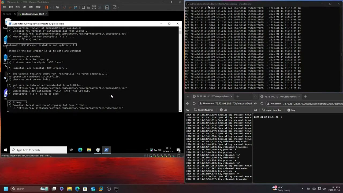
Task: Go back in the inetpub browser window
Action: (x=188, y=103)
